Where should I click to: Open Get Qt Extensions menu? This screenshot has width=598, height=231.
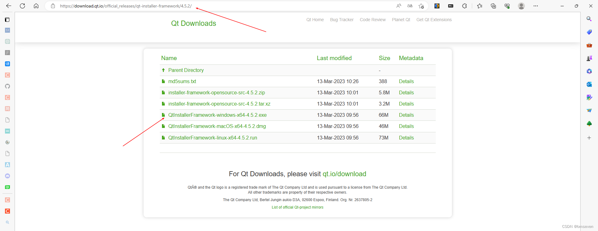[434, 20]
